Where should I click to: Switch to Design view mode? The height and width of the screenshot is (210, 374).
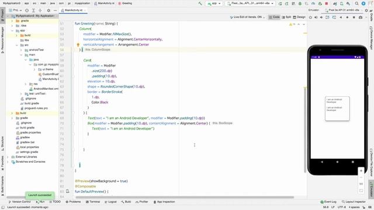(x=299, y=17)
